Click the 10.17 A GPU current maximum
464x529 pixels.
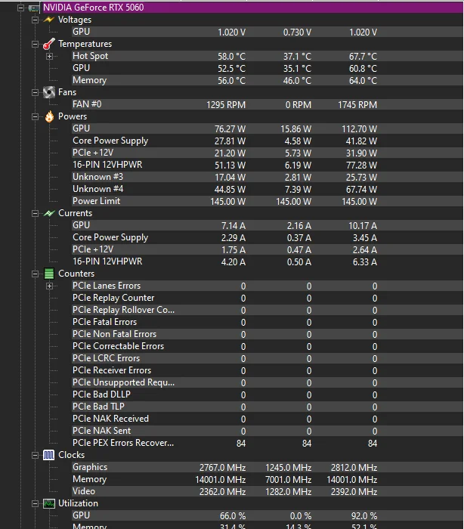click(x=363, y=226)
